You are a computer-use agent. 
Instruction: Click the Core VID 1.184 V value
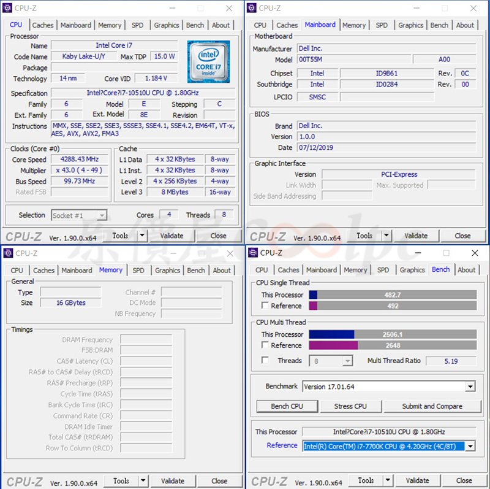156,79
